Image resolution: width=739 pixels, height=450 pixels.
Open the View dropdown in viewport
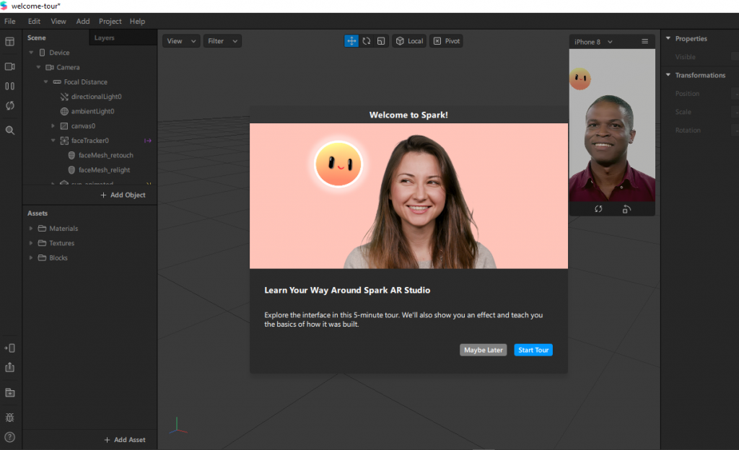click(x=180, y=41)
